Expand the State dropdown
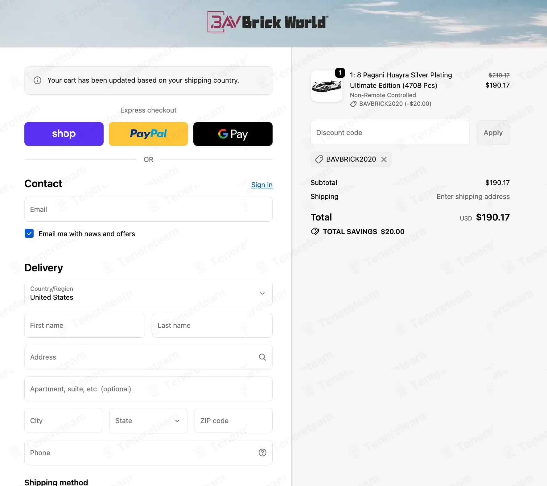This screenshot has height=486, width=547. click(x=148, y=421)
